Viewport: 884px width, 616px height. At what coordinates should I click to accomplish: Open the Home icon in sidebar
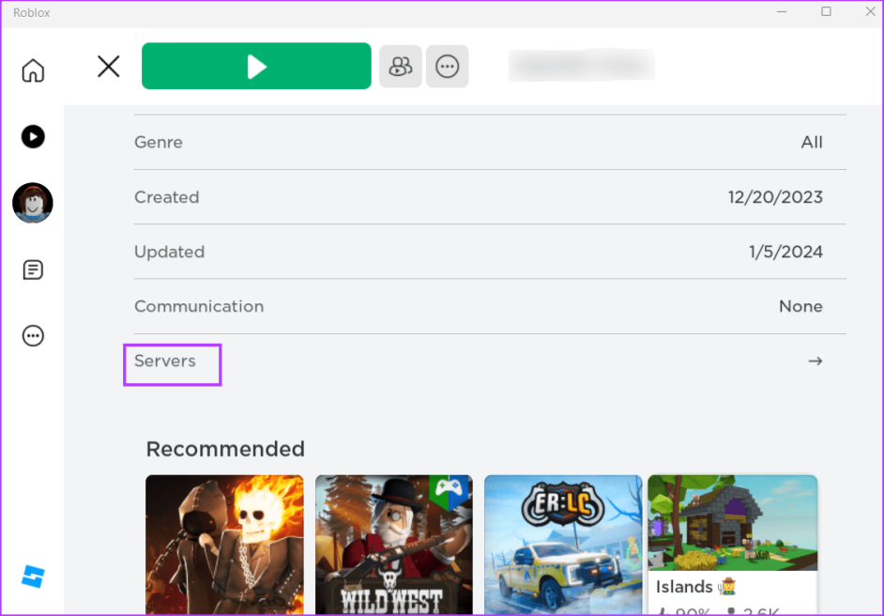(33, 70)
